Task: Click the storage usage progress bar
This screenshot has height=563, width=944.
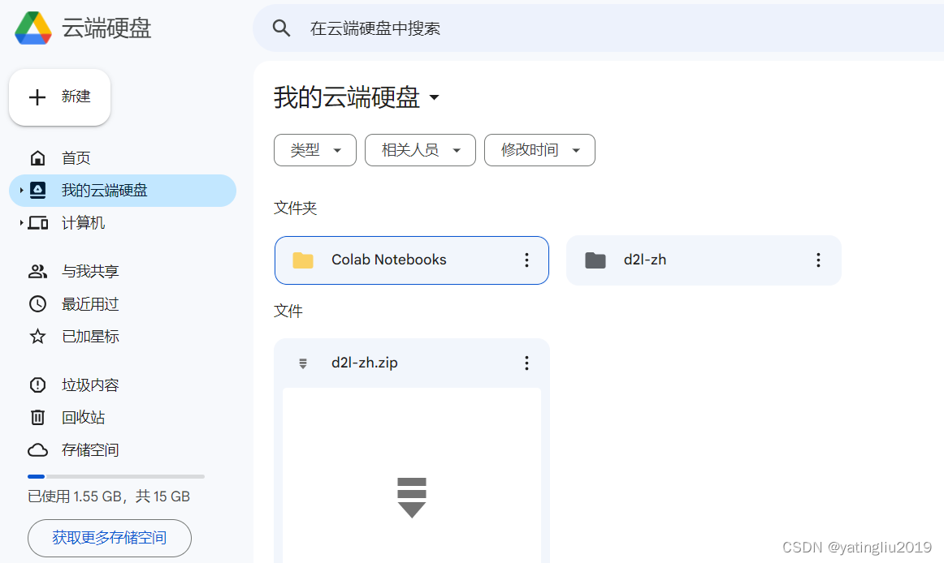Action: click(116, 476)
